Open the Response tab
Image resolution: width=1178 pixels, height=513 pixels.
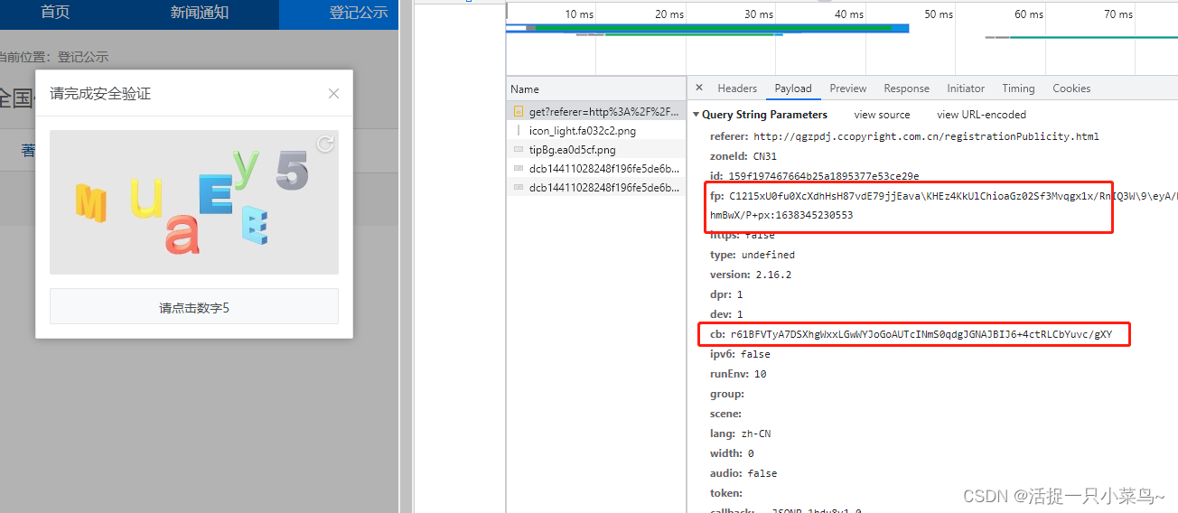click(906, 89)
